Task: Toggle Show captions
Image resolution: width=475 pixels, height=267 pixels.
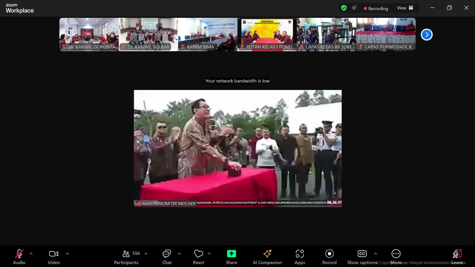Action: [x=362, y=257]
